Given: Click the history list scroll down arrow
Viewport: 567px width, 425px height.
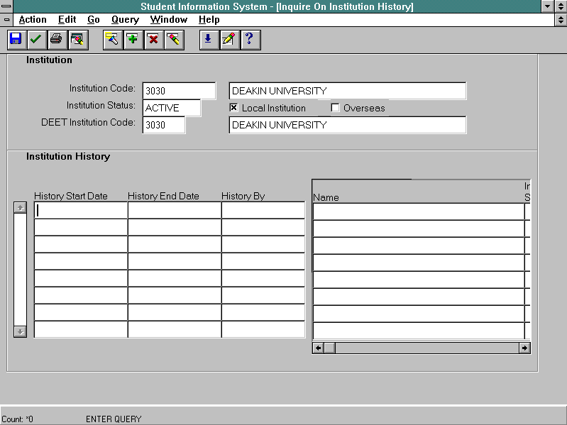Looking at the screenshot, I should pos(21,331).
